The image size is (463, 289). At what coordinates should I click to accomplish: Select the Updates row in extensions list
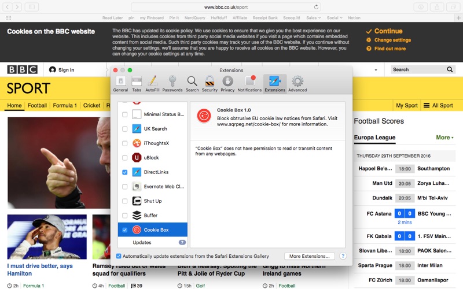(153, 242)
